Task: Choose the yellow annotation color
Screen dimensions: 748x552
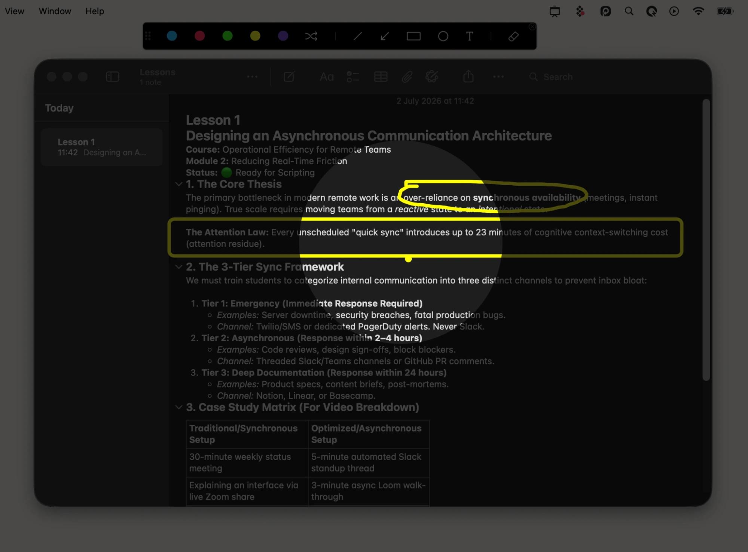Action: pos(255,36)
